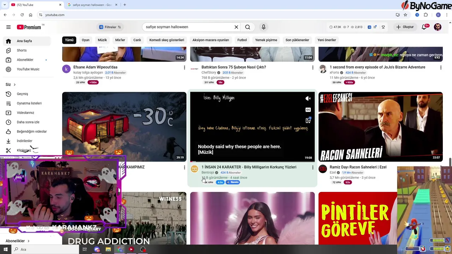Select Yemek pişirme chip
452x254 pixels.
click(x=266, y=40)
